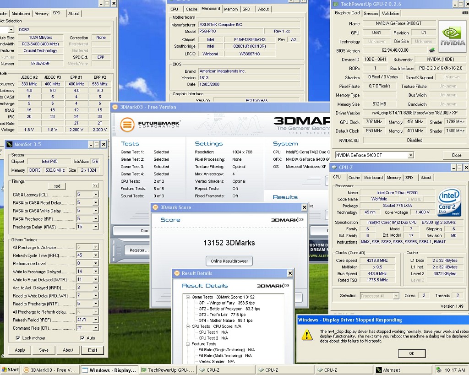Viewport: 469px width, 375px height.
Task: Open the Windows Start button
Action: click(10, 370)
